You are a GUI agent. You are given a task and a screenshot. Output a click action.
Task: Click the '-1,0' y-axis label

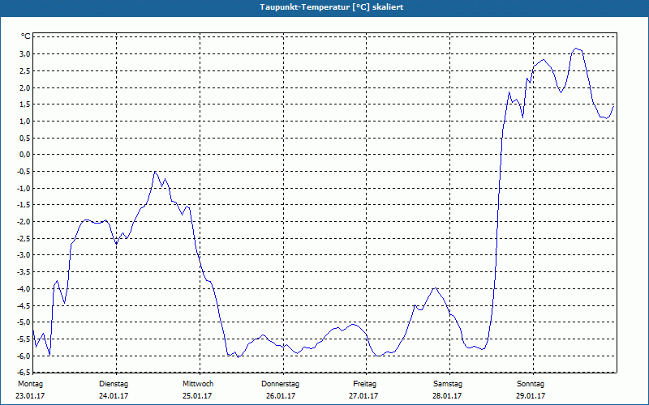point(24,188)
